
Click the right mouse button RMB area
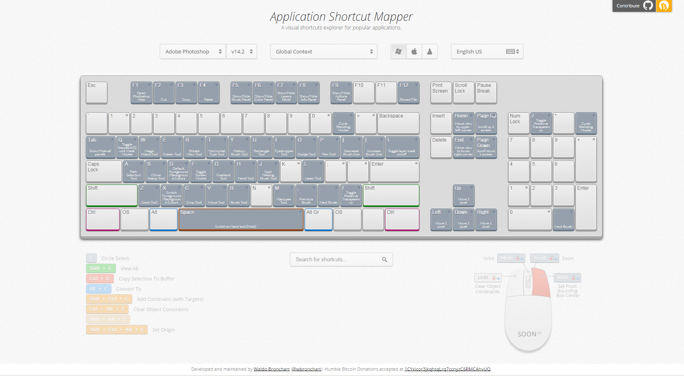pos(541,282)
